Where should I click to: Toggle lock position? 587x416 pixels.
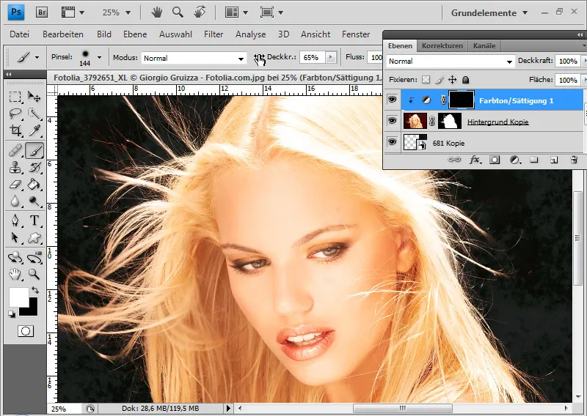453,80
